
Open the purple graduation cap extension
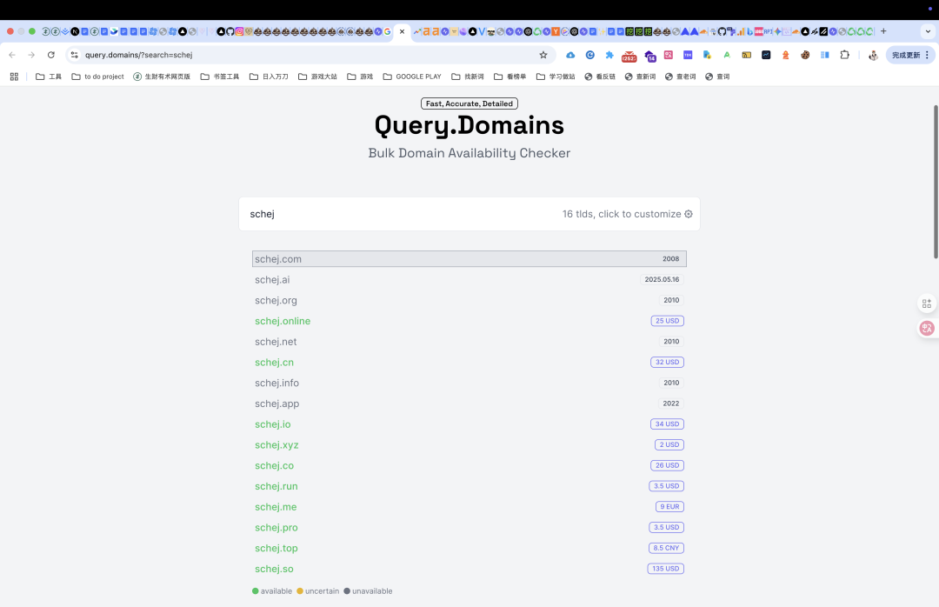[649, 56]
